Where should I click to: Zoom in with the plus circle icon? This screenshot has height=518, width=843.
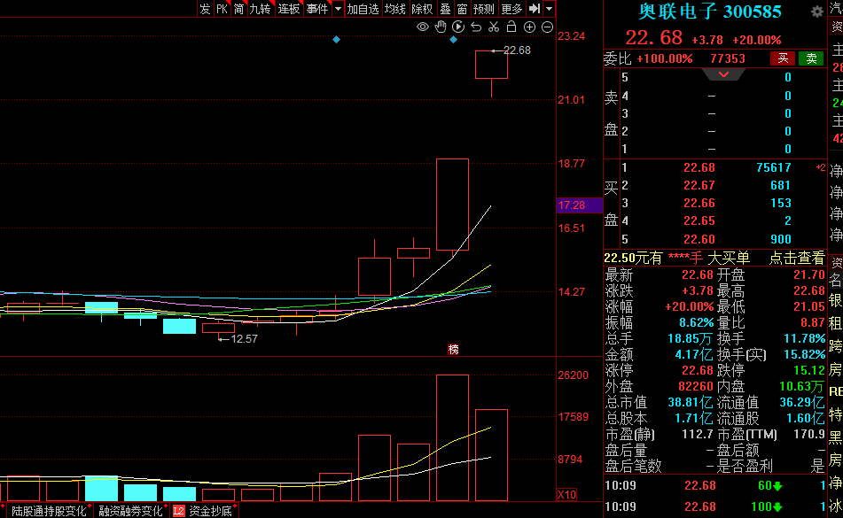point(529,27)
